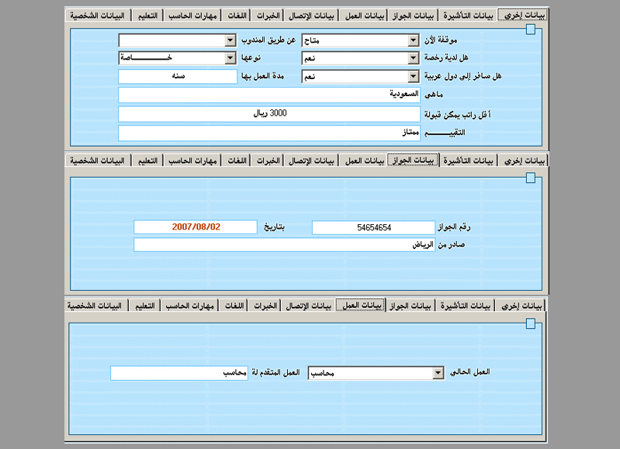Image resolution: width=620 pixels, height=449 pixels.
Task: Expand the العمل الحالي dropdown showing محاسب
Action: 376,373
